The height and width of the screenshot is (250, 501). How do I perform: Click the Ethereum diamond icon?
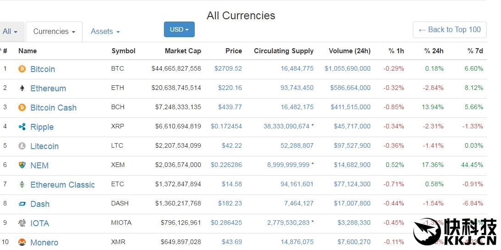point(22,88)
